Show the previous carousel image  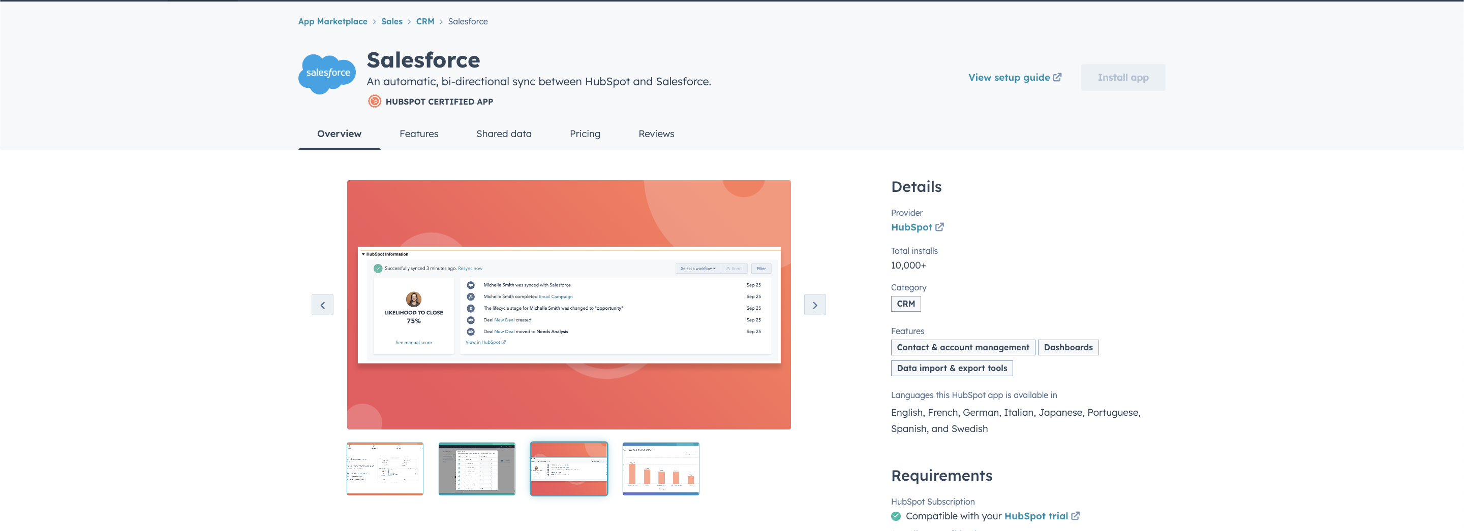[x=322, y=305]
